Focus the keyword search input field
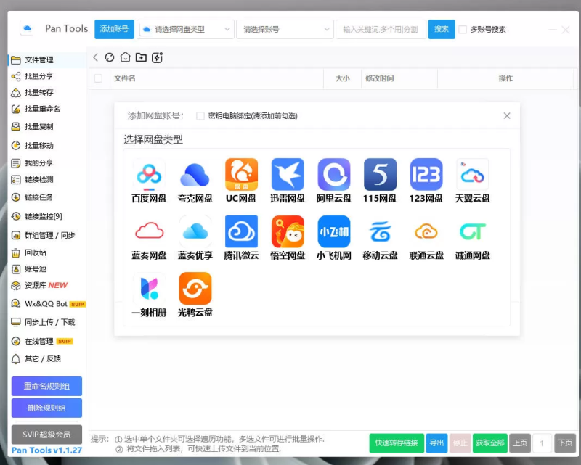Viewport: 581px width, 465px height. click(x=381, y=29)
